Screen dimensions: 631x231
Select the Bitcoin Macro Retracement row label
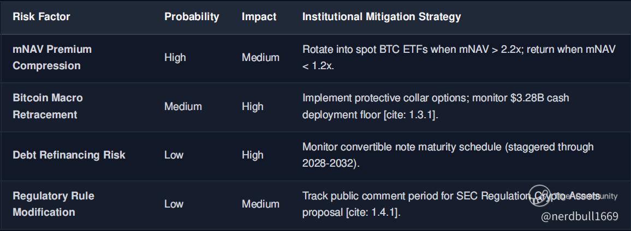48,106
